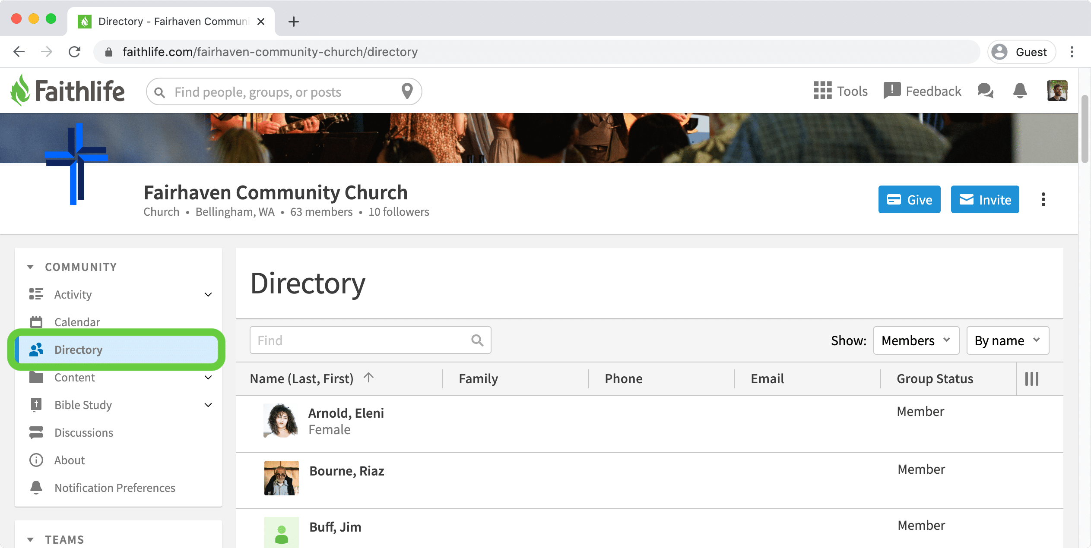Open Arnold, Eleni's profile

346,413
